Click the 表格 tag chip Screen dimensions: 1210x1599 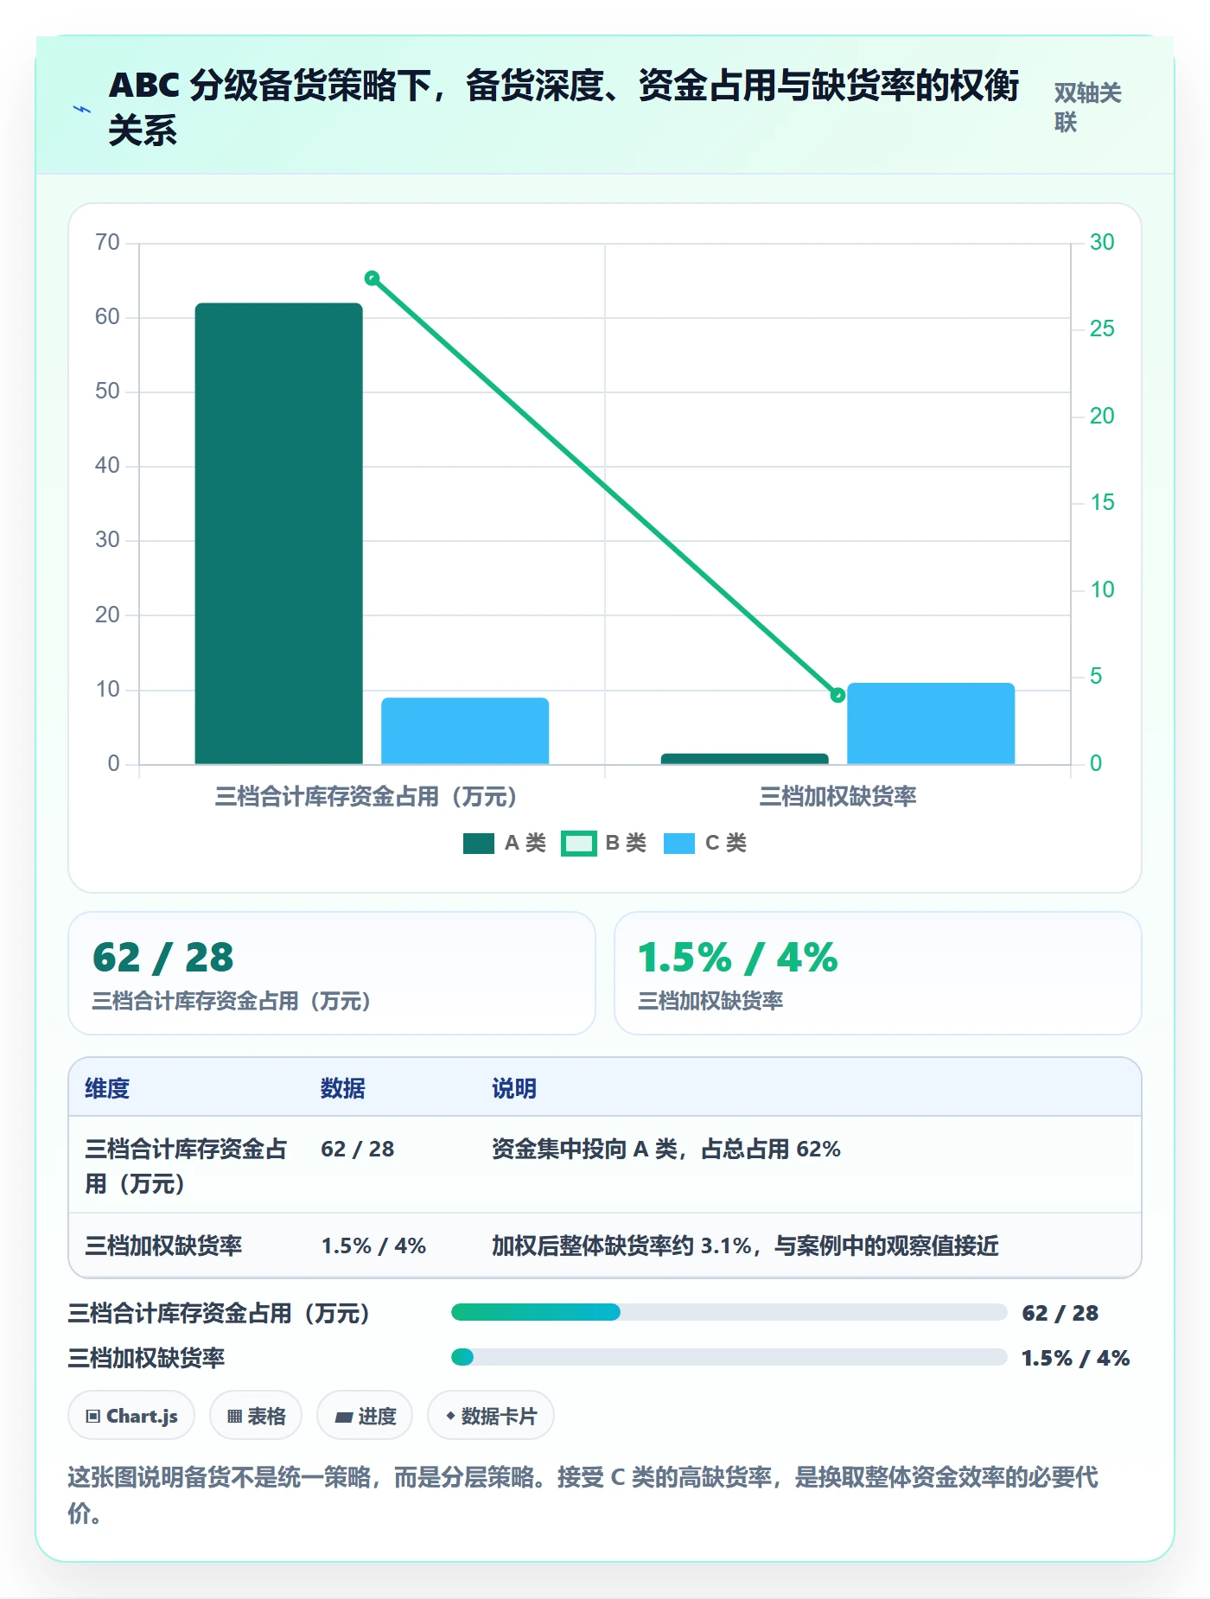256,1416
